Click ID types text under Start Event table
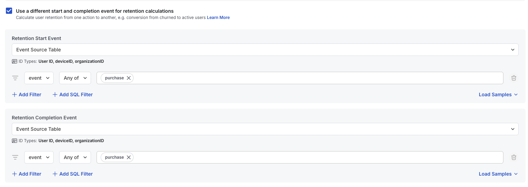Image resolution: width=528 pixels, height=187 pixels. pos(61,61)
